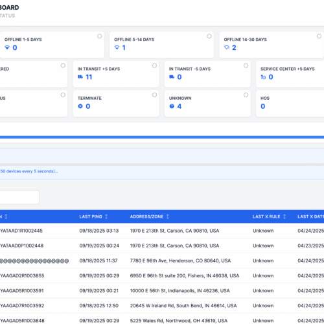Image resolution: width=324 pixels, height=324 pixels.
Task: Click device ID YAAGAD5R1003848
Action: click(22, 321)
